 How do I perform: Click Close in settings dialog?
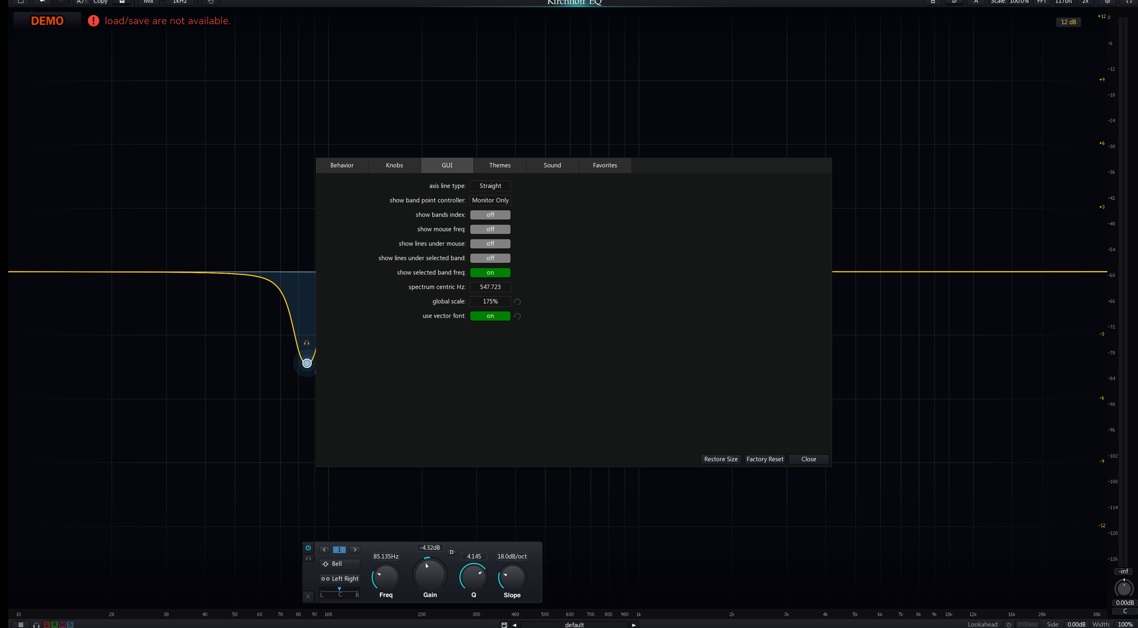tap(809, 459)
